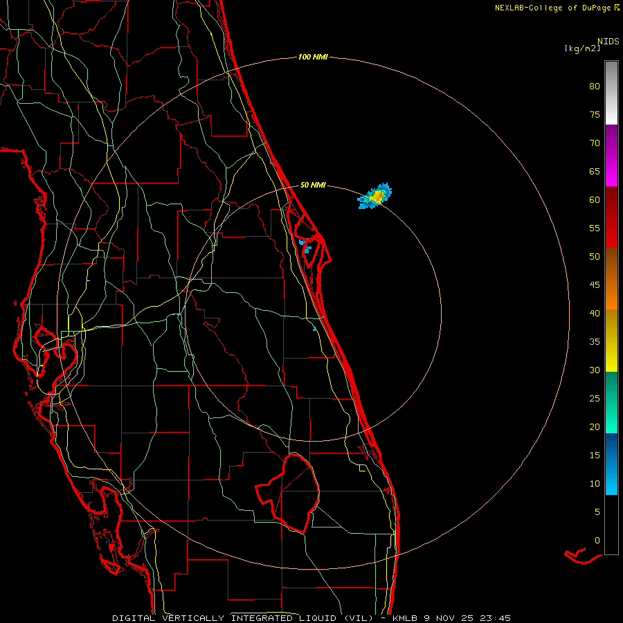Click the [kg/m2] units label

(x=582, y=48)
